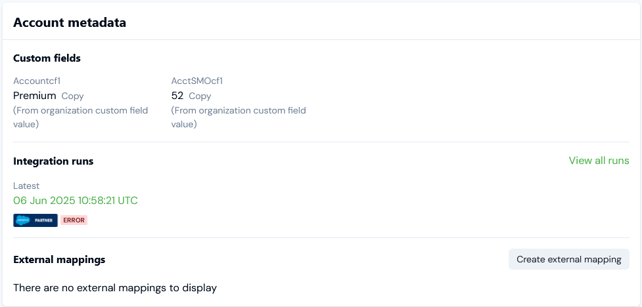Click the External mappings section title
The height and width of the screenshot is (307, 642).
pos(59,260)
